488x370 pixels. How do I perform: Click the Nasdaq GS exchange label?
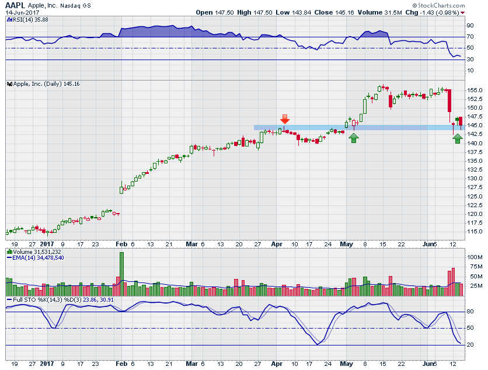tap(75, 6)
